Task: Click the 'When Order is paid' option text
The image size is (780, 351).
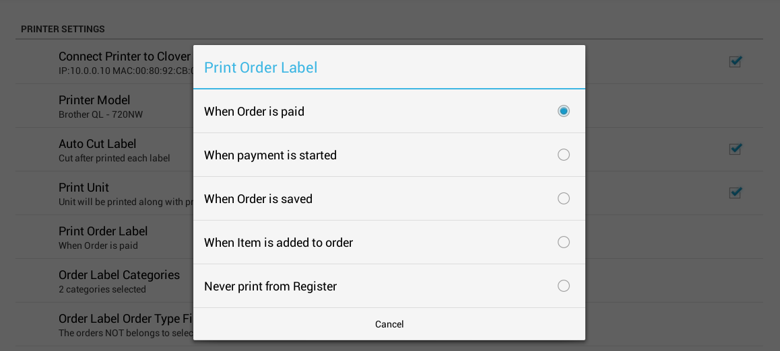Action: [254, 112]
